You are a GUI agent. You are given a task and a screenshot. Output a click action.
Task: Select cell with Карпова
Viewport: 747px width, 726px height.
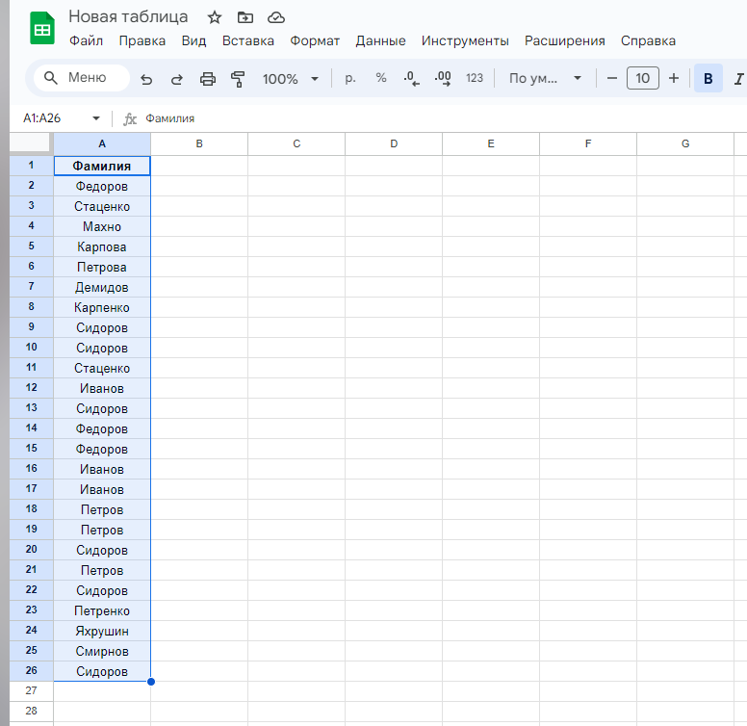[x=102, y=246]
